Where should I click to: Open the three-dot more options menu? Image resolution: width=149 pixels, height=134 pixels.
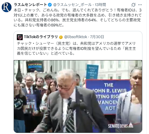point(140,5)
